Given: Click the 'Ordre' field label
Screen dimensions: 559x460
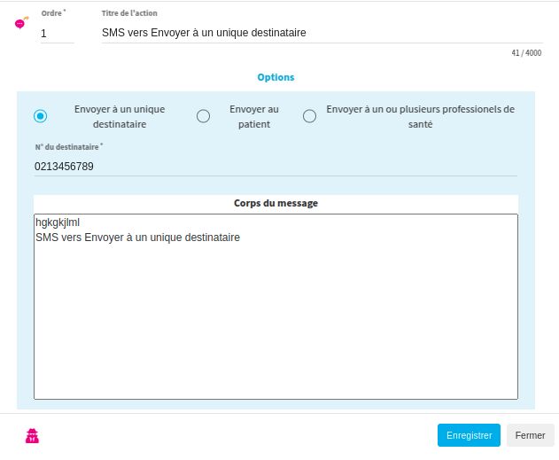Looking at the screenshot, I should (x=53, y=13).
